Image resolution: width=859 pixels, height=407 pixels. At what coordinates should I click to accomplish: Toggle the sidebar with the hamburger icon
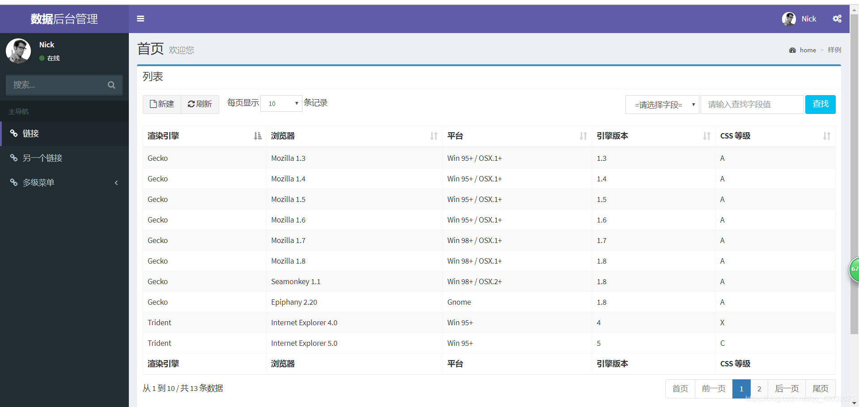point(140,19)
